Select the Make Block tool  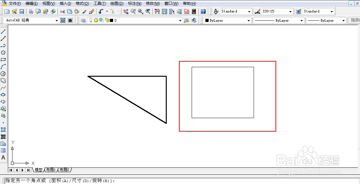coord(3,116)
